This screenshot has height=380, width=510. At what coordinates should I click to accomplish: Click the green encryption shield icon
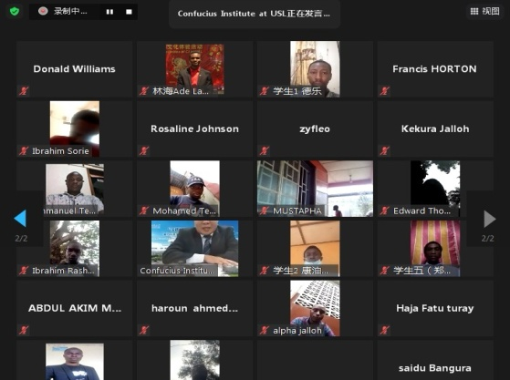pos(15,12)
